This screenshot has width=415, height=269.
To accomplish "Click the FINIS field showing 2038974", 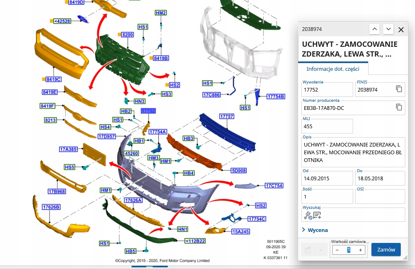I will [x=380, y=90].
